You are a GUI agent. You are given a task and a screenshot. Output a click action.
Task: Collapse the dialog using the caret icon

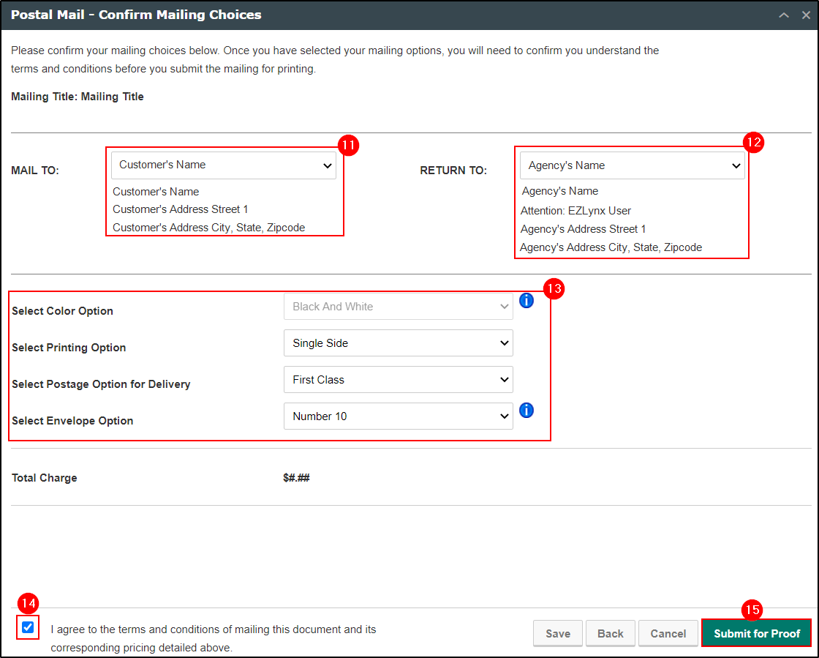pyautogui.click(x=783, y=15)
